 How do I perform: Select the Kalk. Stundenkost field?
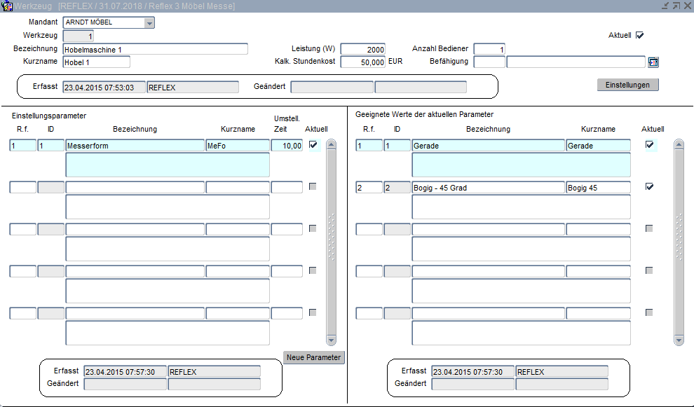pyautogui.click(x=363, y=62)
